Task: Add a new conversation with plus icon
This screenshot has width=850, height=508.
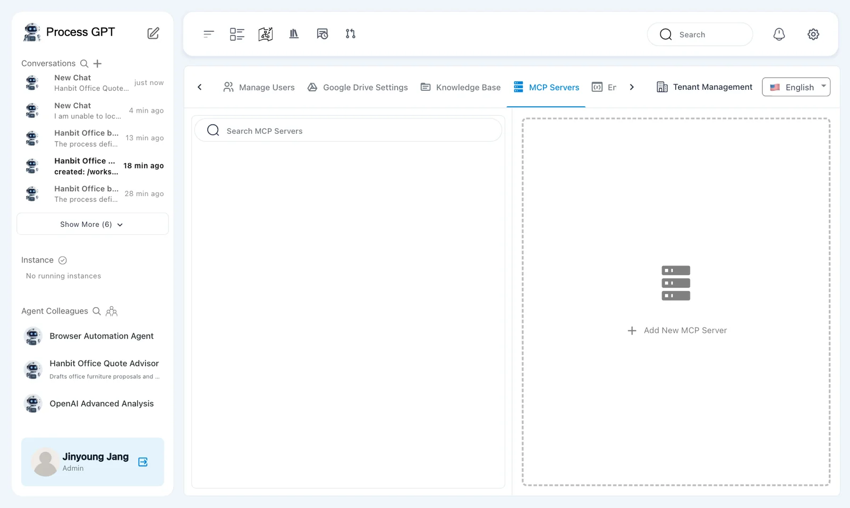Action: click(x=98, y=64)
